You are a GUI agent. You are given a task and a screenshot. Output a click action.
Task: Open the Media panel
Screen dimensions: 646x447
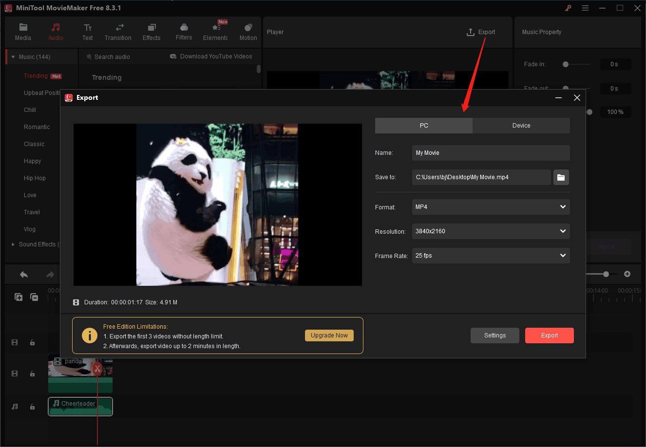click(x=23, y=31)
